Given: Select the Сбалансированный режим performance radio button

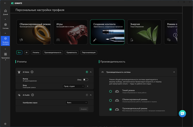Looking at the screenshot, I should click(111, 100).
